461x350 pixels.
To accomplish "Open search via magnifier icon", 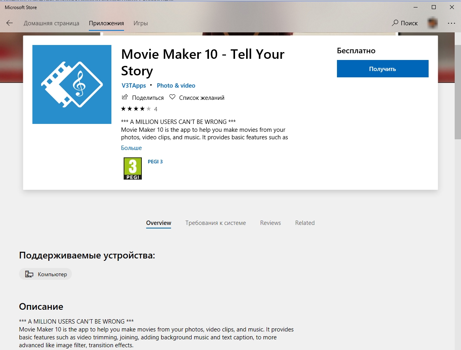I will [395, 23].
